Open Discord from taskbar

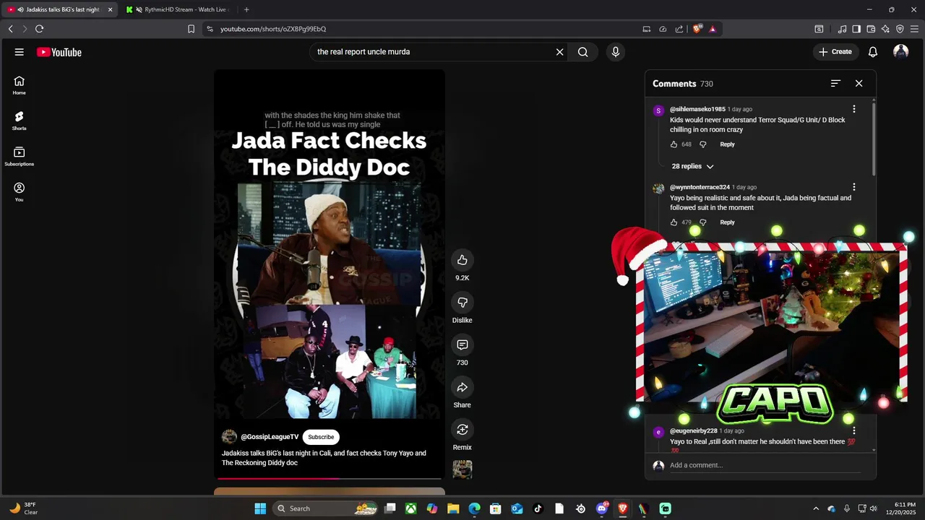point(602,508)
